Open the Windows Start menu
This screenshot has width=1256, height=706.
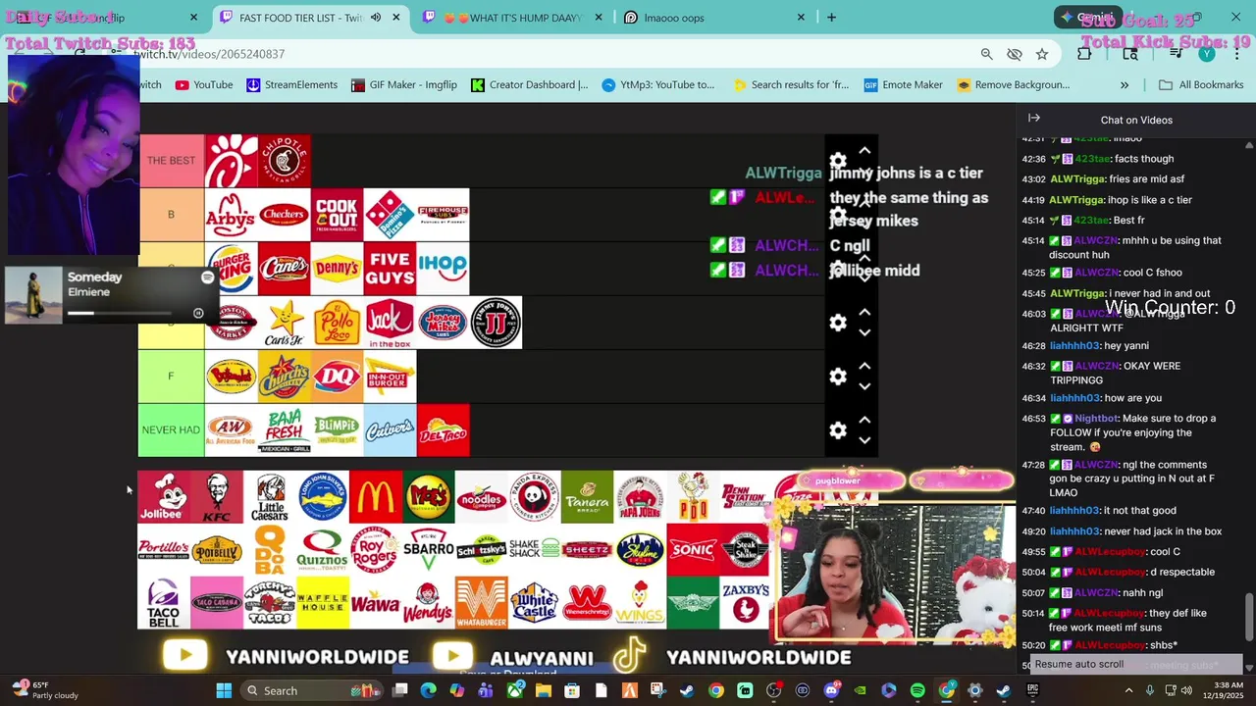pyautogui.click(x=224, y=690)
